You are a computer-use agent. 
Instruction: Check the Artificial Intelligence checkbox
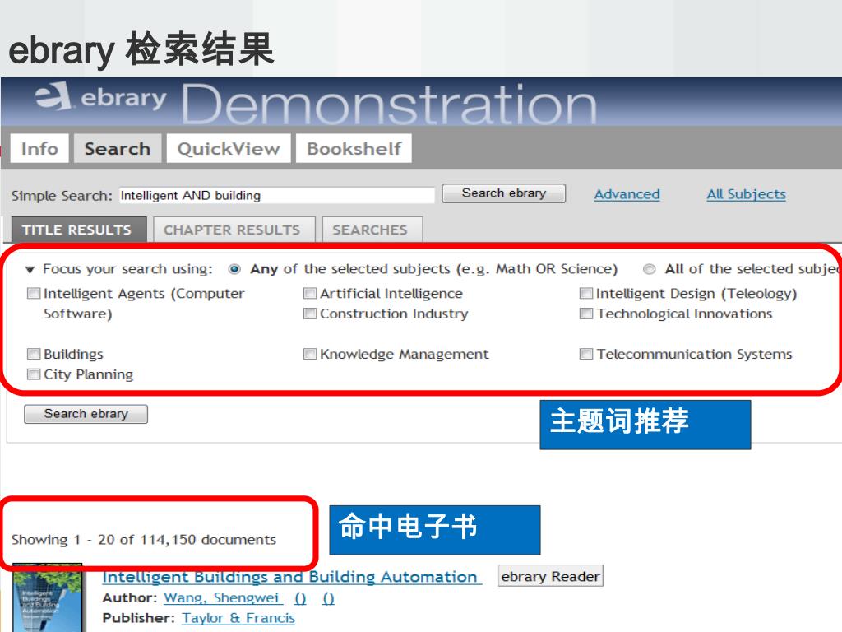tap(310, 294)
